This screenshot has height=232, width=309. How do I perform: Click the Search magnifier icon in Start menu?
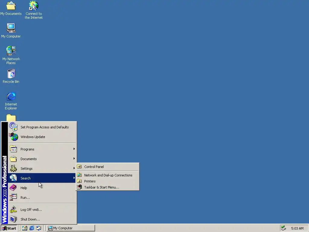(x=13, y=178)
